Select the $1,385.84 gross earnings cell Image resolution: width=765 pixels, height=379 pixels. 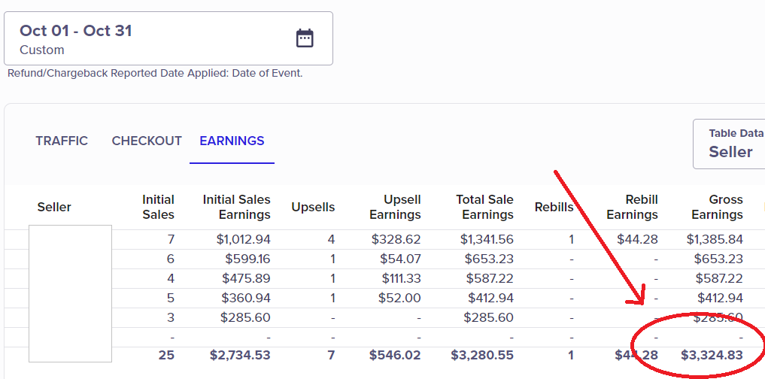[715, 239]
